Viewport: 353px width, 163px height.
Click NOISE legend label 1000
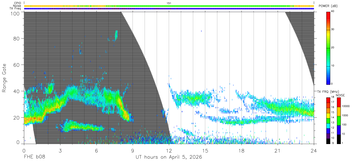click(x=345, y=116)
